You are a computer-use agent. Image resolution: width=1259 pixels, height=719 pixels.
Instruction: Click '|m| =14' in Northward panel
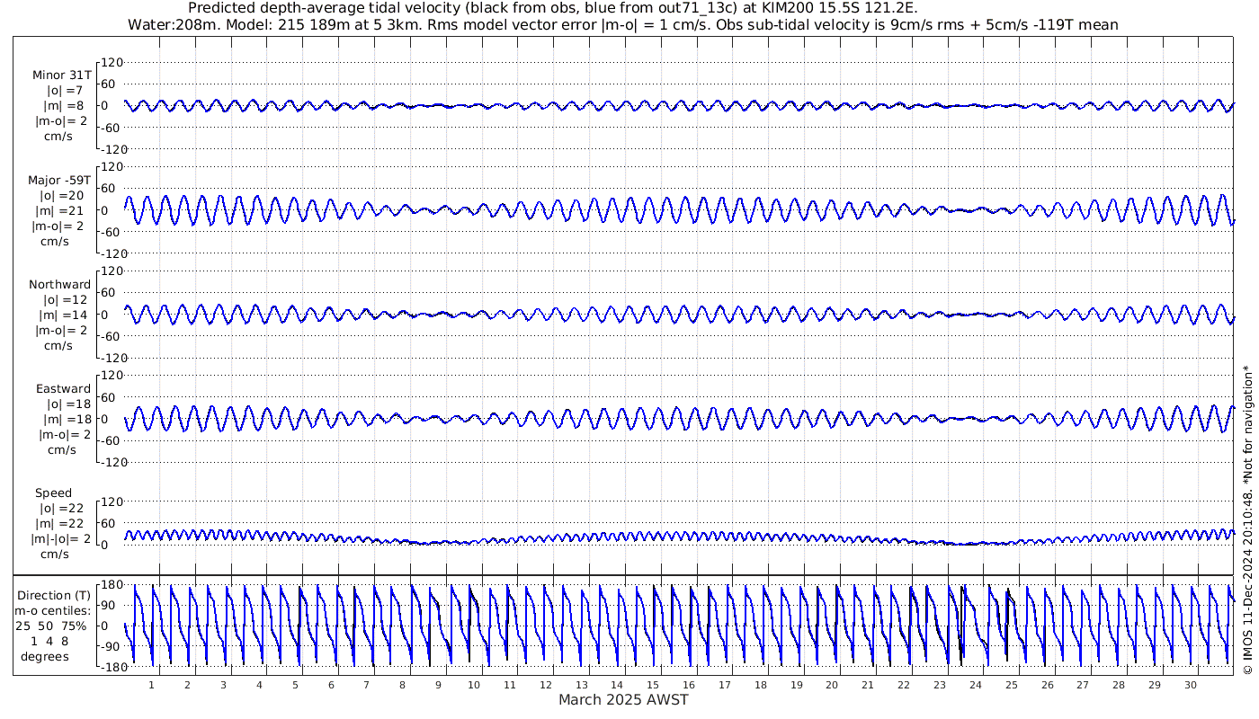pyautogui.click(x=63, y=315)
